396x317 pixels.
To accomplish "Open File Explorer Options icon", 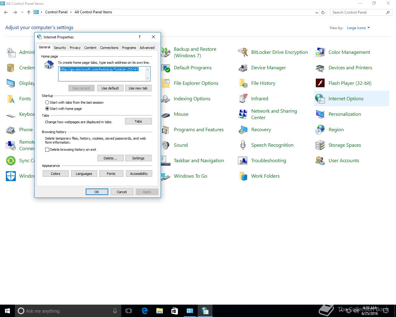I will 166,83.
